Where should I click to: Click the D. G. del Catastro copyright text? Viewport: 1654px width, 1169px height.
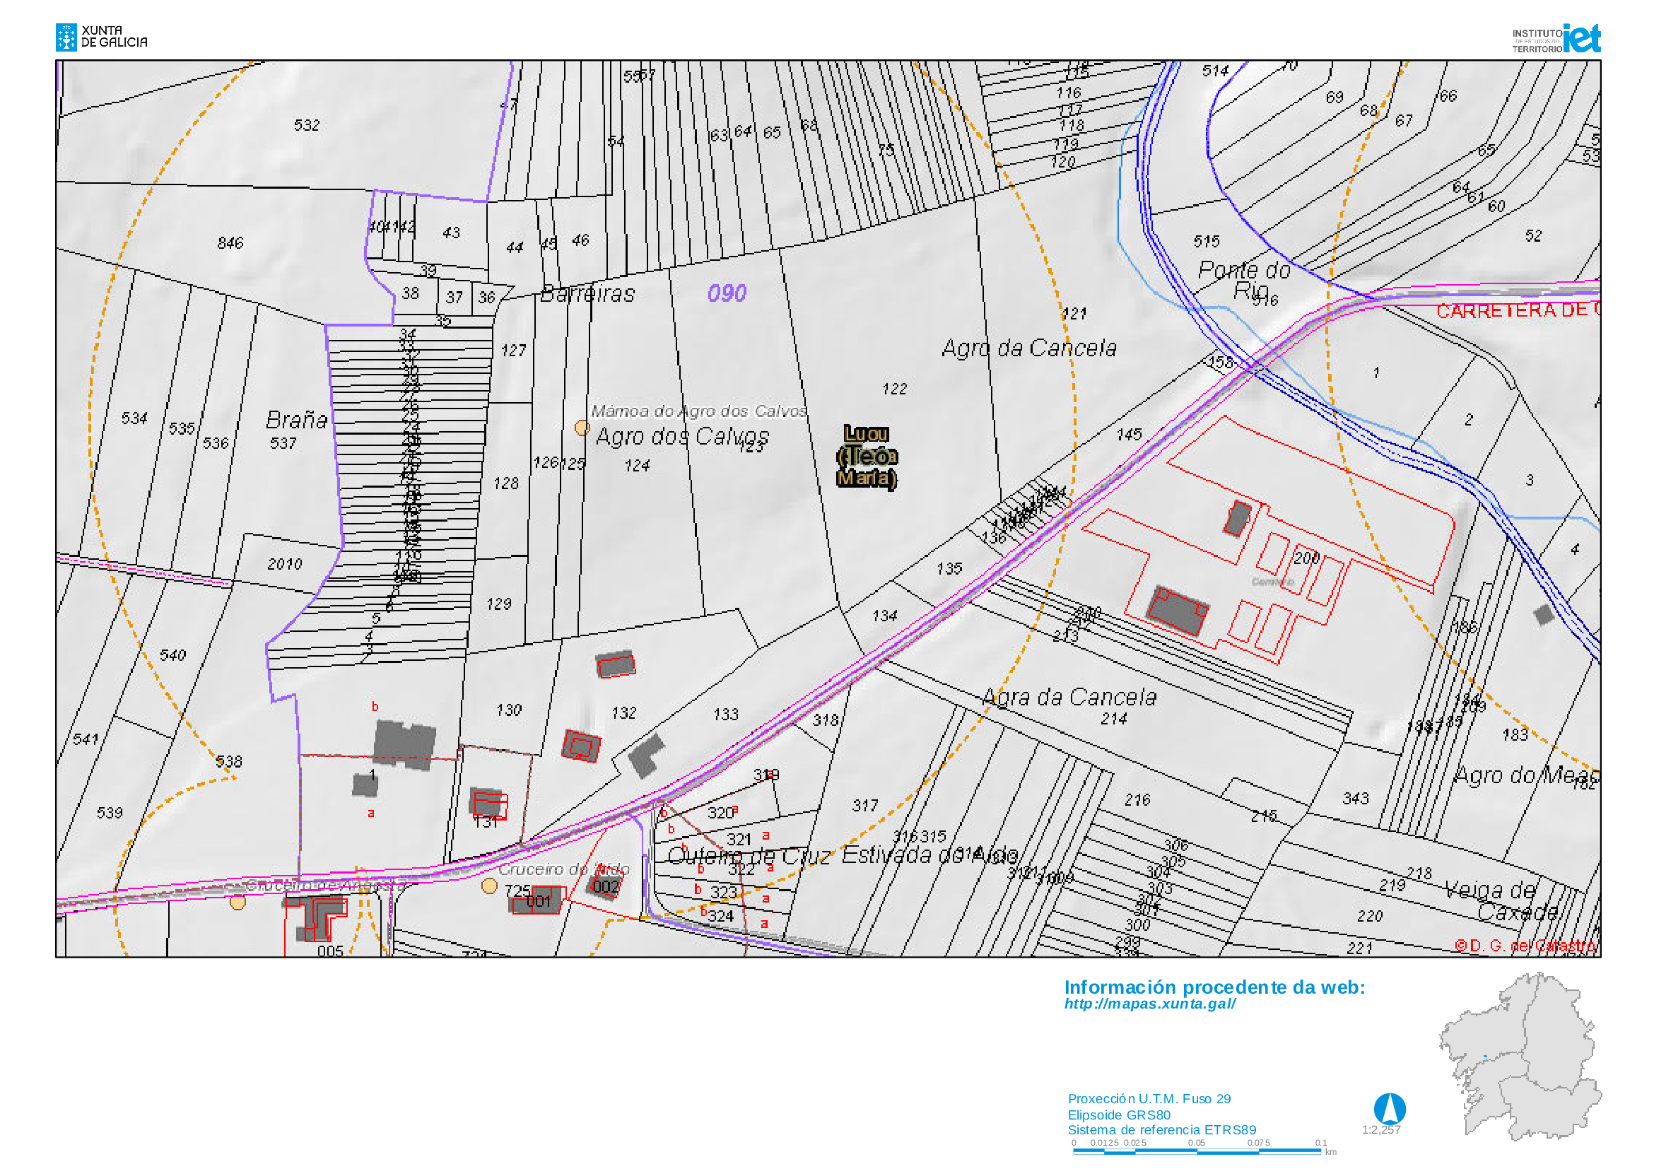pos(1525,945)
